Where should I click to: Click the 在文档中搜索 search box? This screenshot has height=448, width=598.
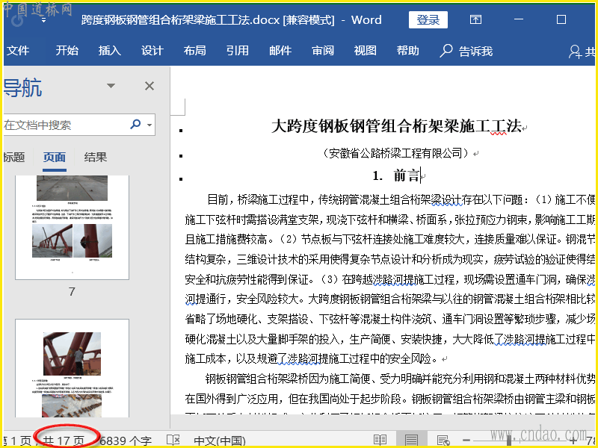(x=65, y=125)
